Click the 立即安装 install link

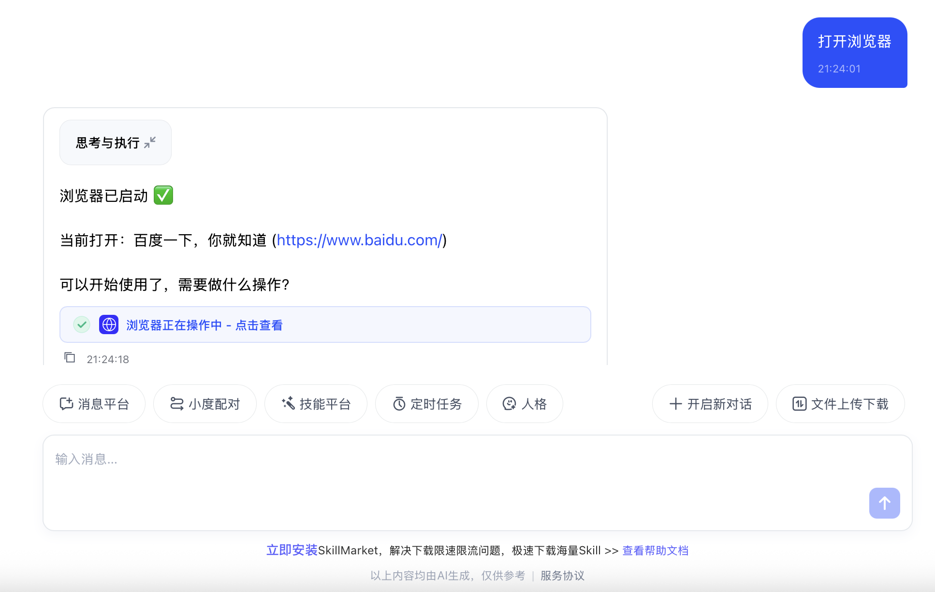point(292,550)
